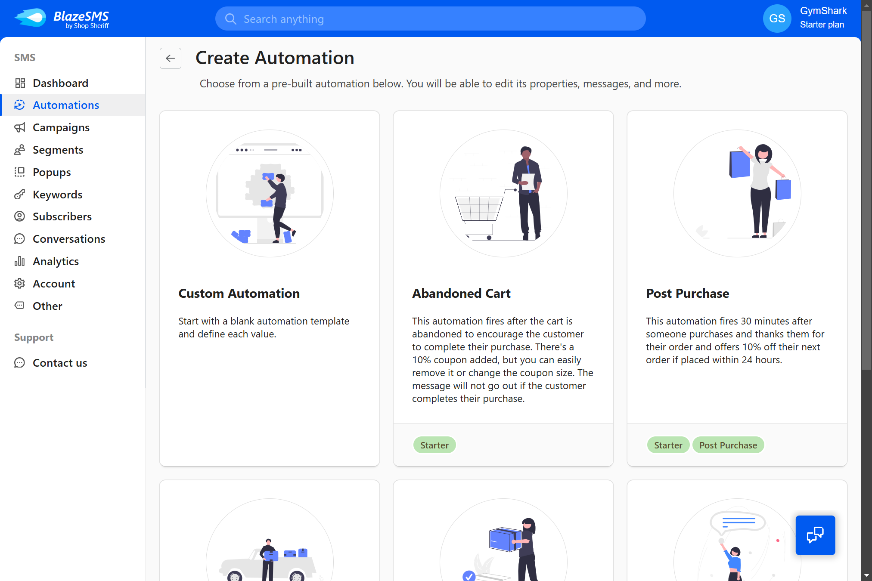Click the Popups sidebar icon
Viewport: 872px width, 581px height.
pos(20,171)
